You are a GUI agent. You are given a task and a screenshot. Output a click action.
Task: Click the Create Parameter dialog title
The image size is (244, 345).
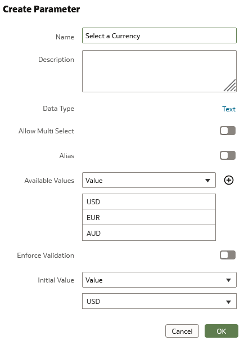42,9
